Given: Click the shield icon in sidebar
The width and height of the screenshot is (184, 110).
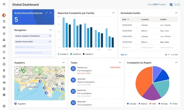Looking at the screenshot, I should click(x=4, y=34).
